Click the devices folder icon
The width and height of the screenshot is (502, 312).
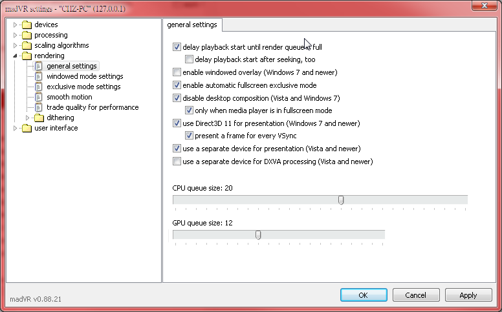point(27,25)
